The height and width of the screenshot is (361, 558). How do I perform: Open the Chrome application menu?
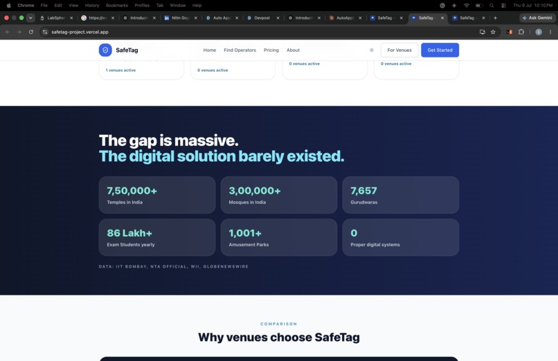(26, 6)
